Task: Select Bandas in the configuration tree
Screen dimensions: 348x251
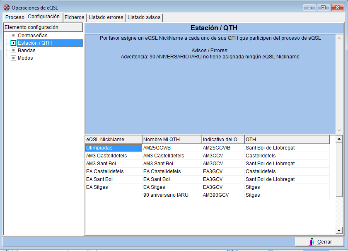Action: [x=27, y=51]
